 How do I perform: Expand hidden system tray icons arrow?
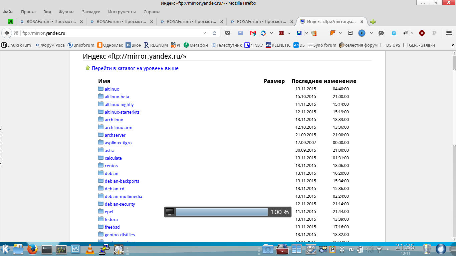pyautogui.click(x=388, y=249)
